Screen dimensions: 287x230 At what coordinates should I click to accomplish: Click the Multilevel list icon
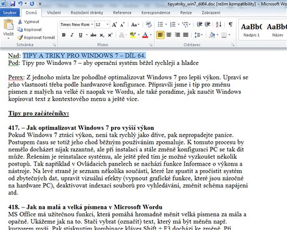coord(185,24)
